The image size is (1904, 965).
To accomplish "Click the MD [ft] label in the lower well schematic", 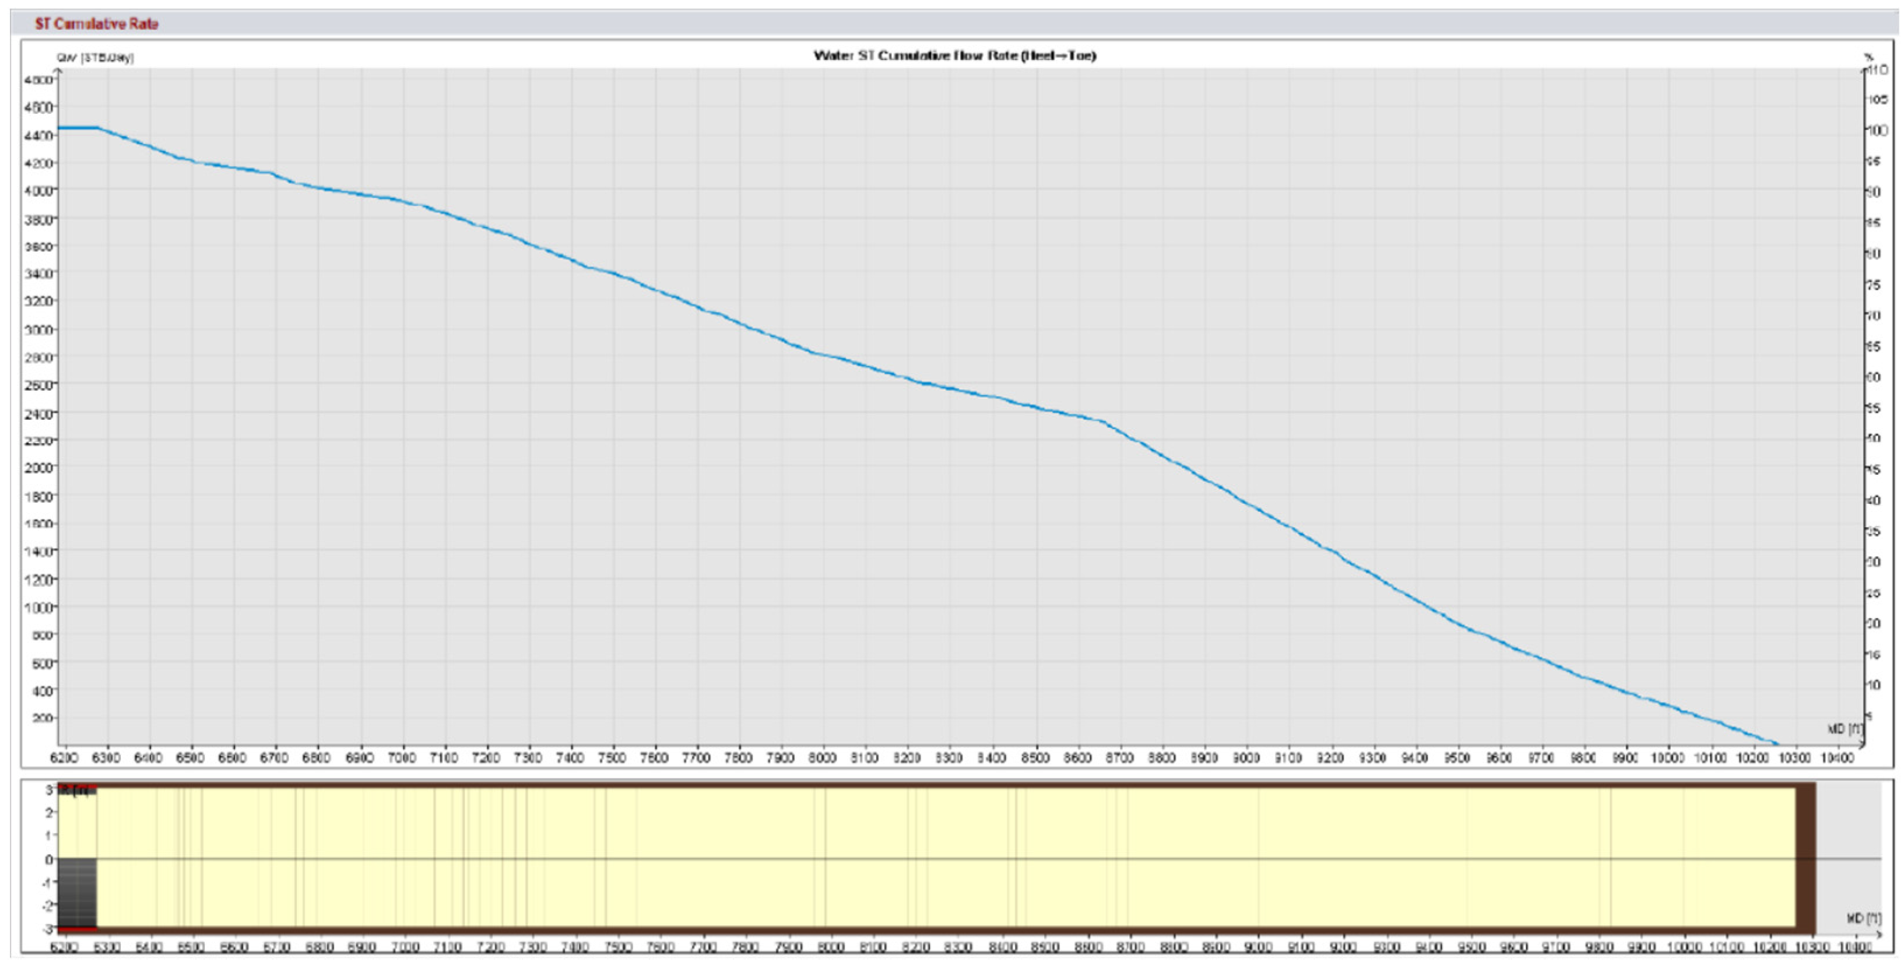I will pyautogui.click(x=1863, y=918).
